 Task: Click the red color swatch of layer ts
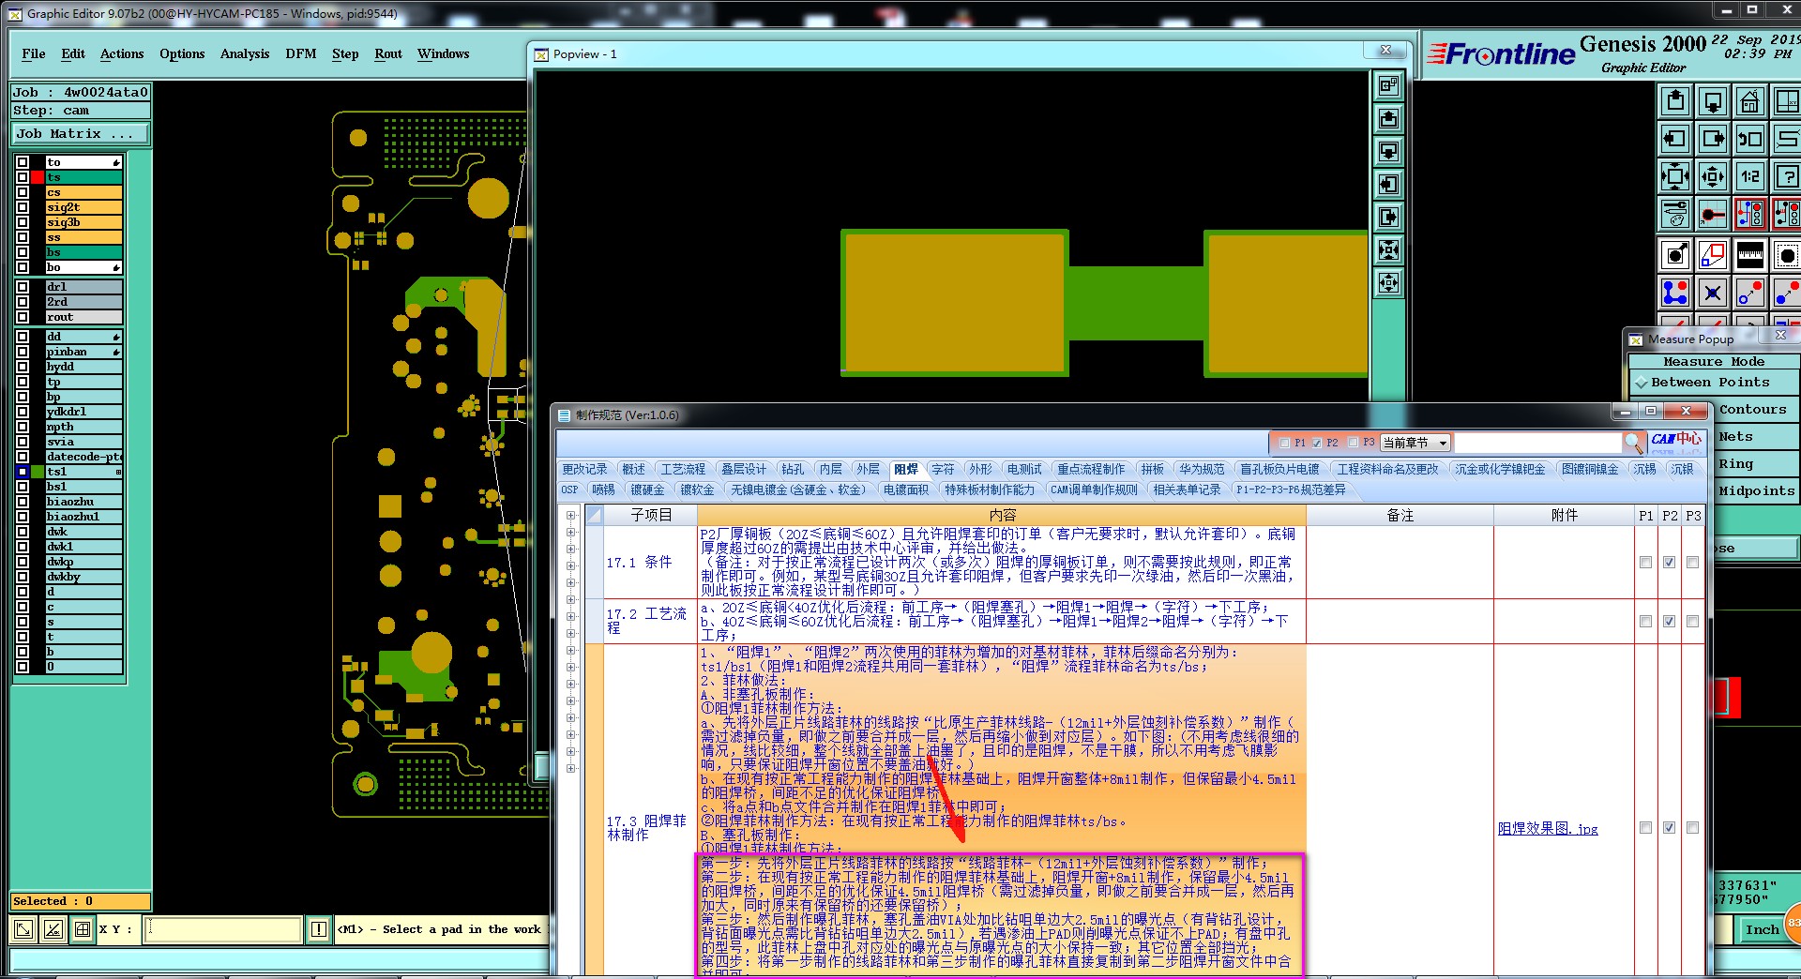(38, 177)
